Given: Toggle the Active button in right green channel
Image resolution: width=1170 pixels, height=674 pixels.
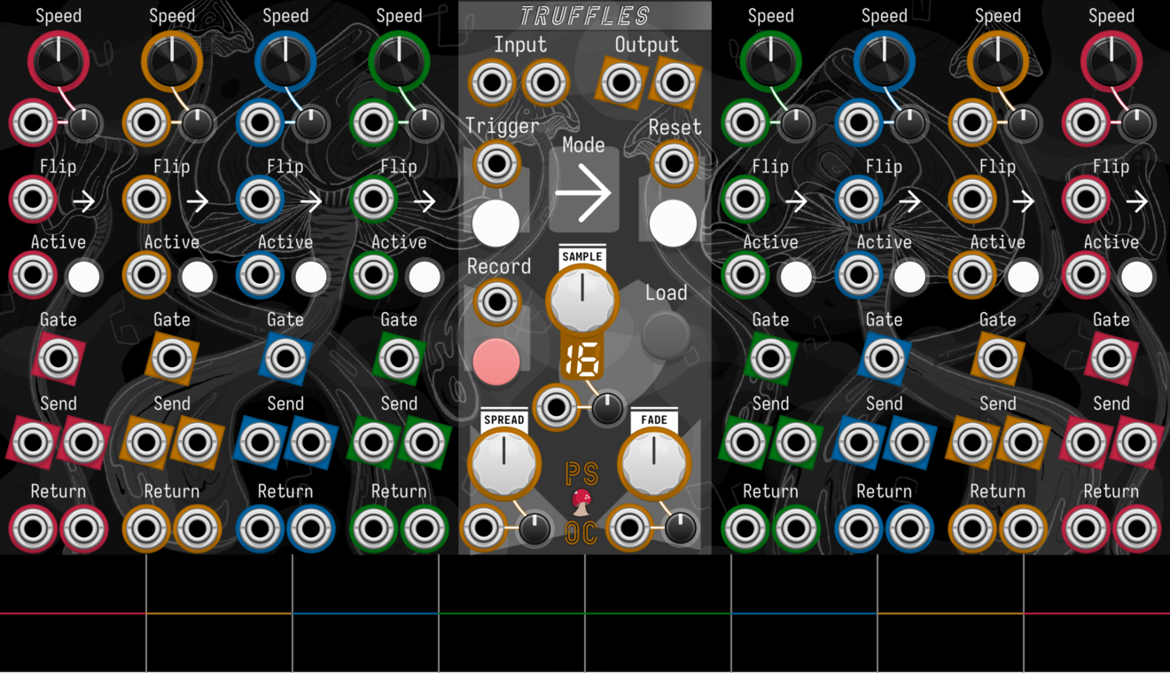Looking at the screenshot, I should (796, 277).
